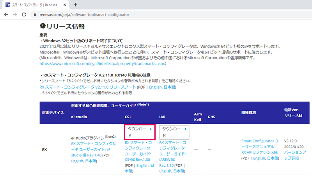Click the Arm Keil column header

(x=198, y=117)
